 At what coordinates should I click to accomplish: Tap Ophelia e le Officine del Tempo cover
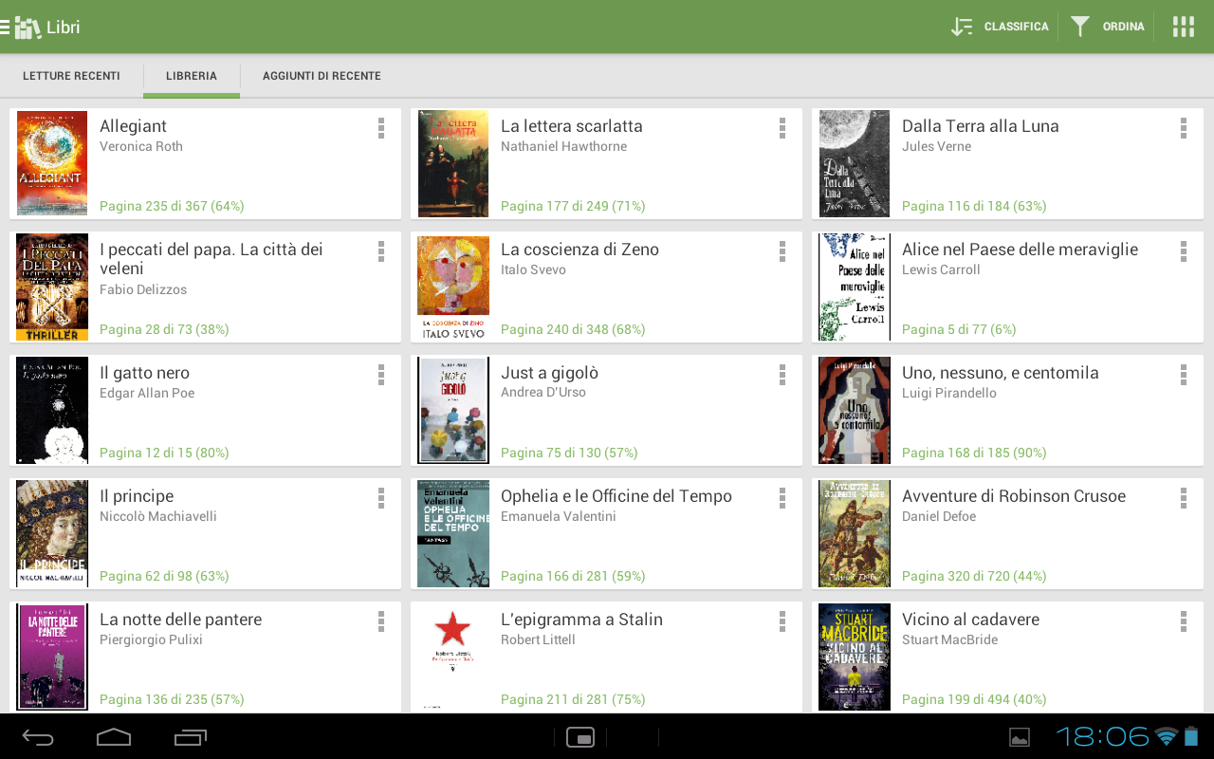point(453,533)
